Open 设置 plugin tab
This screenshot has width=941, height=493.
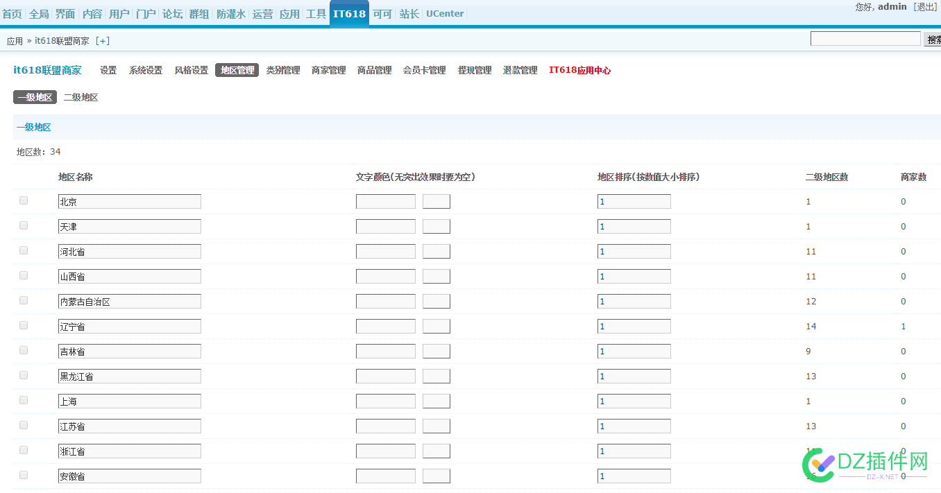tap(108, 70)
